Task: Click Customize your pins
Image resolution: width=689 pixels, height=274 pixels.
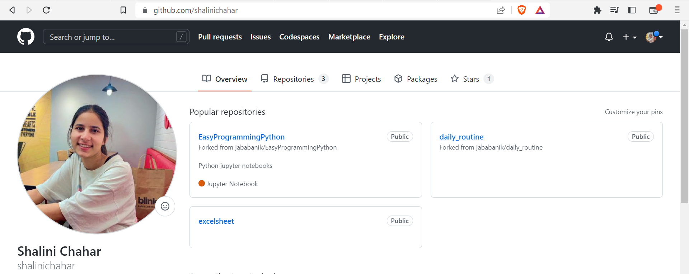Action: pos(633,112)
